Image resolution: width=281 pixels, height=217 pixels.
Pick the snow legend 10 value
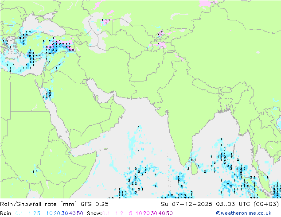pos(139,213)
